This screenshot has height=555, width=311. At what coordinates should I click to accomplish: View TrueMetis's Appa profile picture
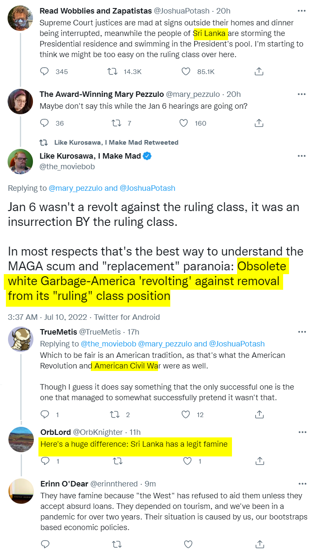[21, 339]
